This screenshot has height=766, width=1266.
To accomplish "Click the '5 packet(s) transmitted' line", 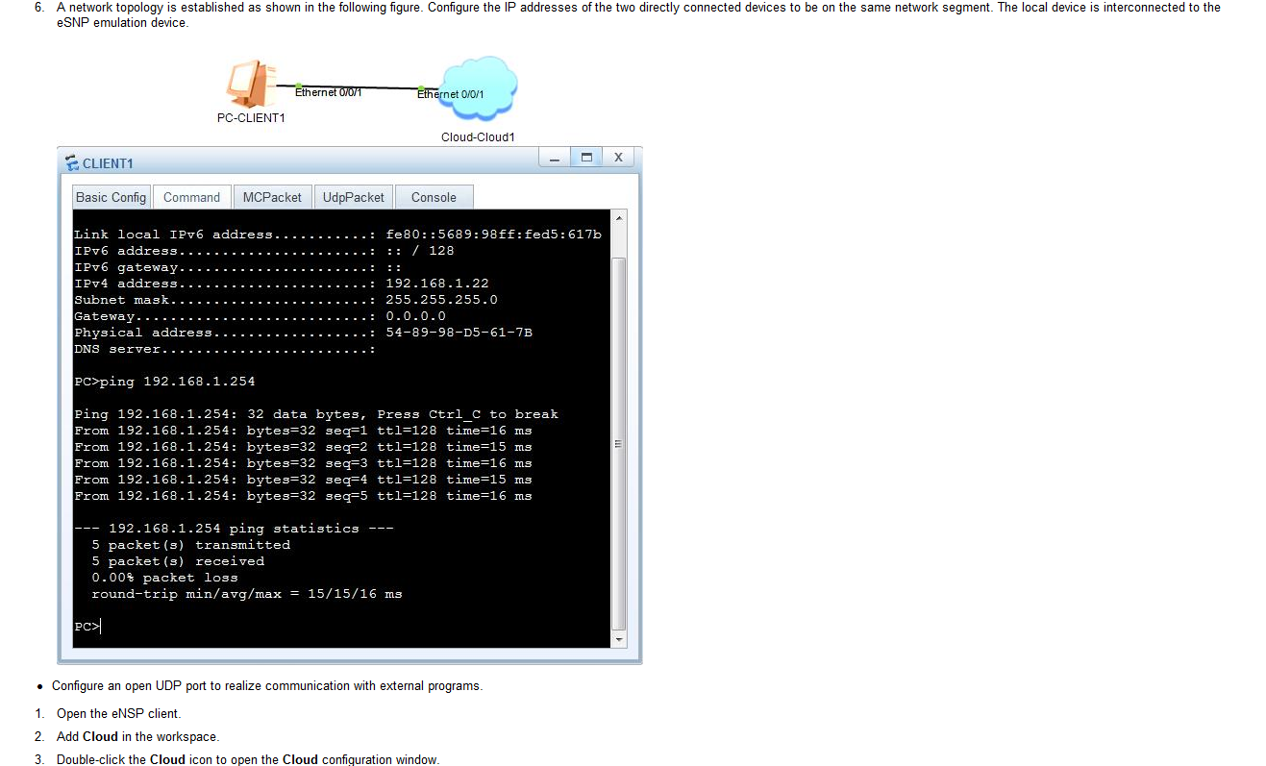I will tap(191, 545).
